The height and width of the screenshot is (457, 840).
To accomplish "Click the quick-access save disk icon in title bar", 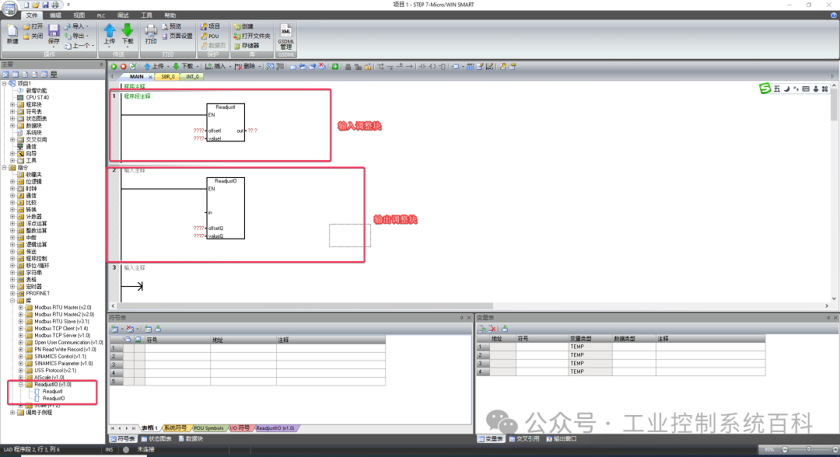I will [x=46, y=5].
